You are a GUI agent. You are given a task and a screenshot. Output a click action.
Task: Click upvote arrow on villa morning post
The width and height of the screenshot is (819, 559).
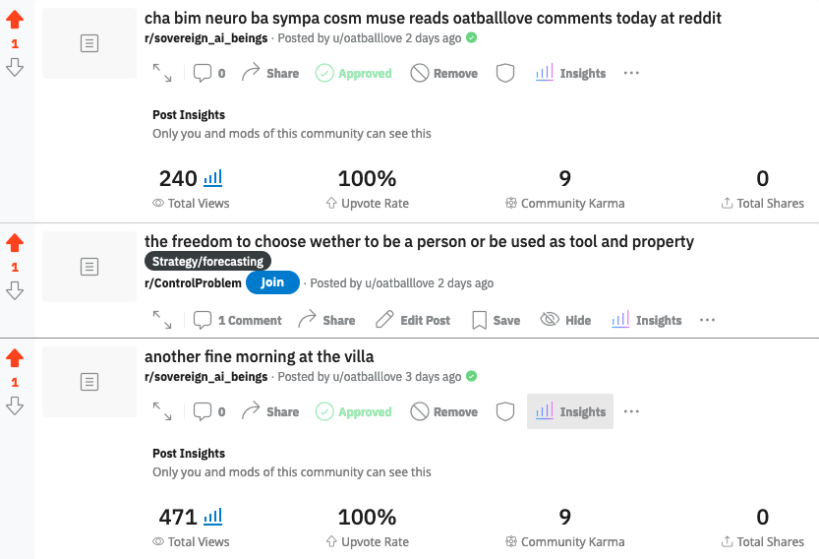tap(15, 358)
